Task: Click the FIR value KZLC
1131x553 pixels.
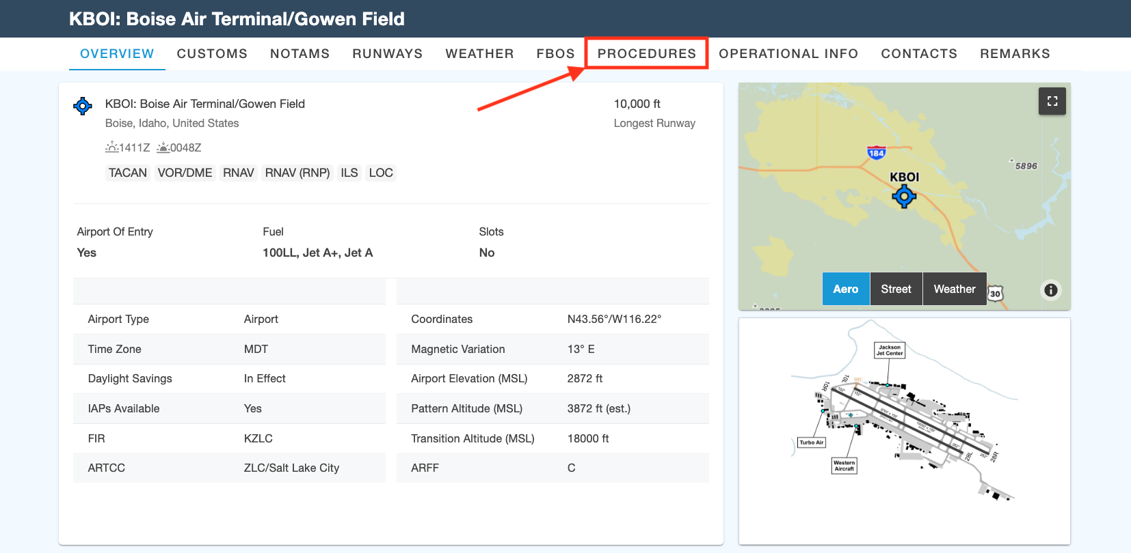Action: click(x=258, y=438)
